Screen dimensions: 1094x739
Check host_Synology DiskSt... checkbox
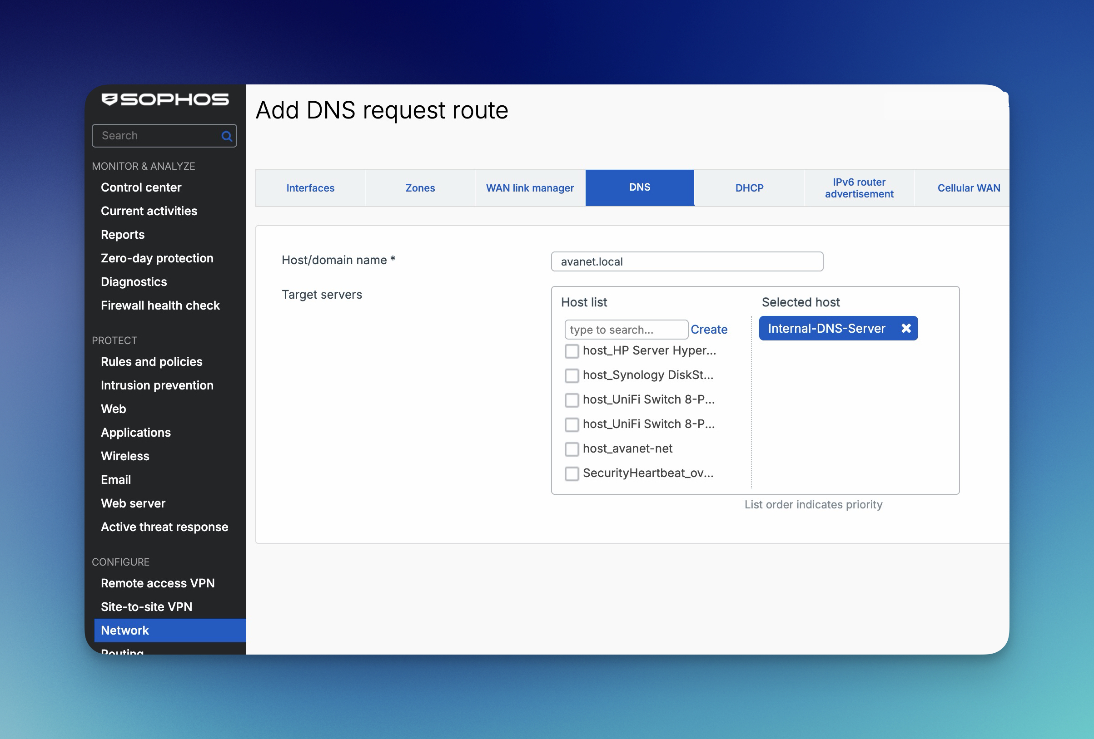pos(572,375)
